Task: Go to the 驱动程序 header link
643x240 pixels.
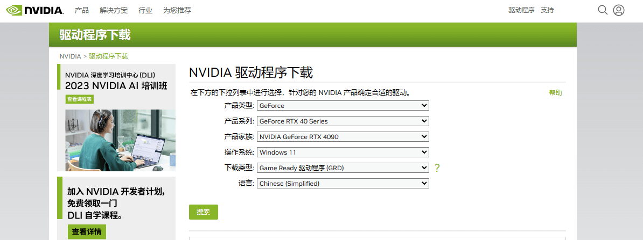Action: point(522,10)
